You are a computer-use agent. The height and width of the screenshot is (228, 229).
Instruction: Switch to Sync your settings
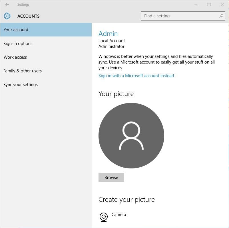pyautogui.click(x=46, y=85)
